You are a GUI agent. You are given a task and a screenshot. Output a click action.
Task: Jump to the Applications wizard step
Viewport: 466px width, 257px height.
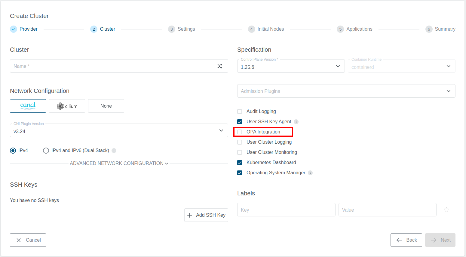354,29
